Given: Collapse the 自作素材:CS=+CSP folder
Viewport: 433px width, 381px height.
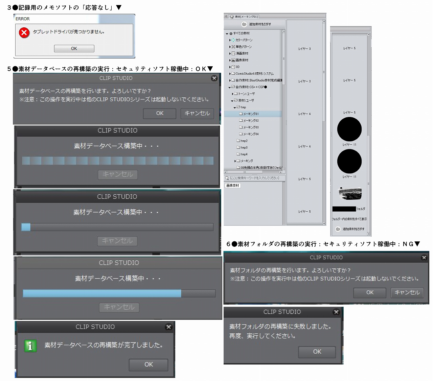Looking at the screenshot, I should click(230, 87).
